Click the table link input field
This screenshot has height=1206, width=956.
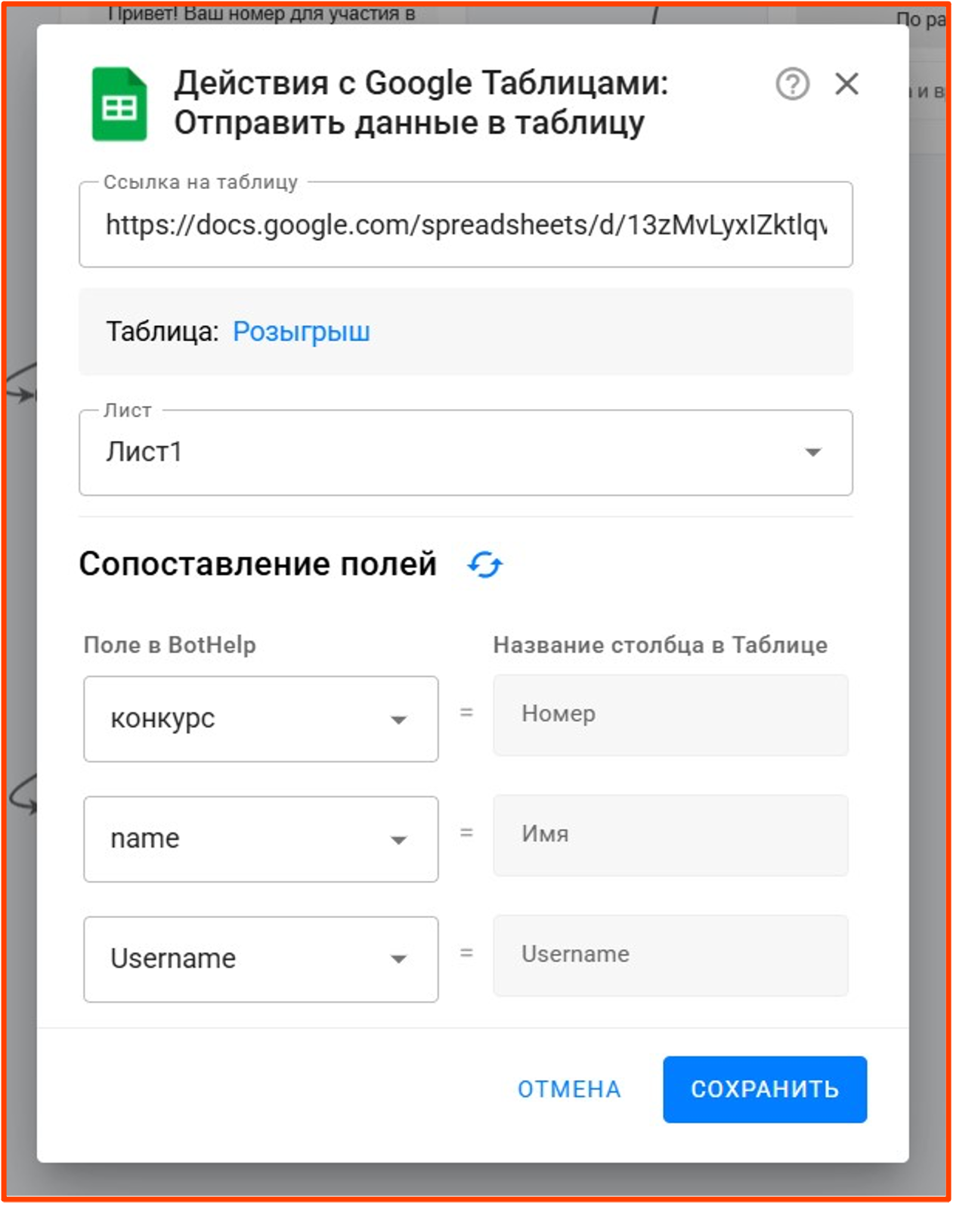click(466, 225)
